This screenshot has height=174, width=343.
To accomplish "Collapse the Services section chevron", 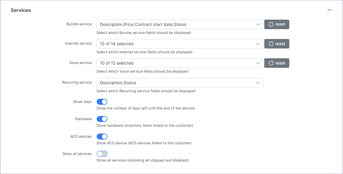I will [329, 10].
